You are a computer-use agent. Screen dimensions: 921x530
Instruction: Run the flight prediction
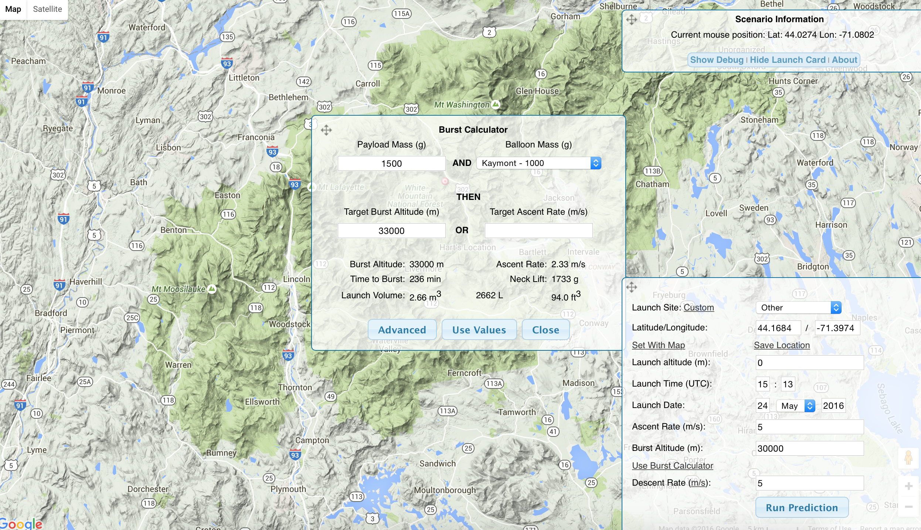[x=802, y=507]
